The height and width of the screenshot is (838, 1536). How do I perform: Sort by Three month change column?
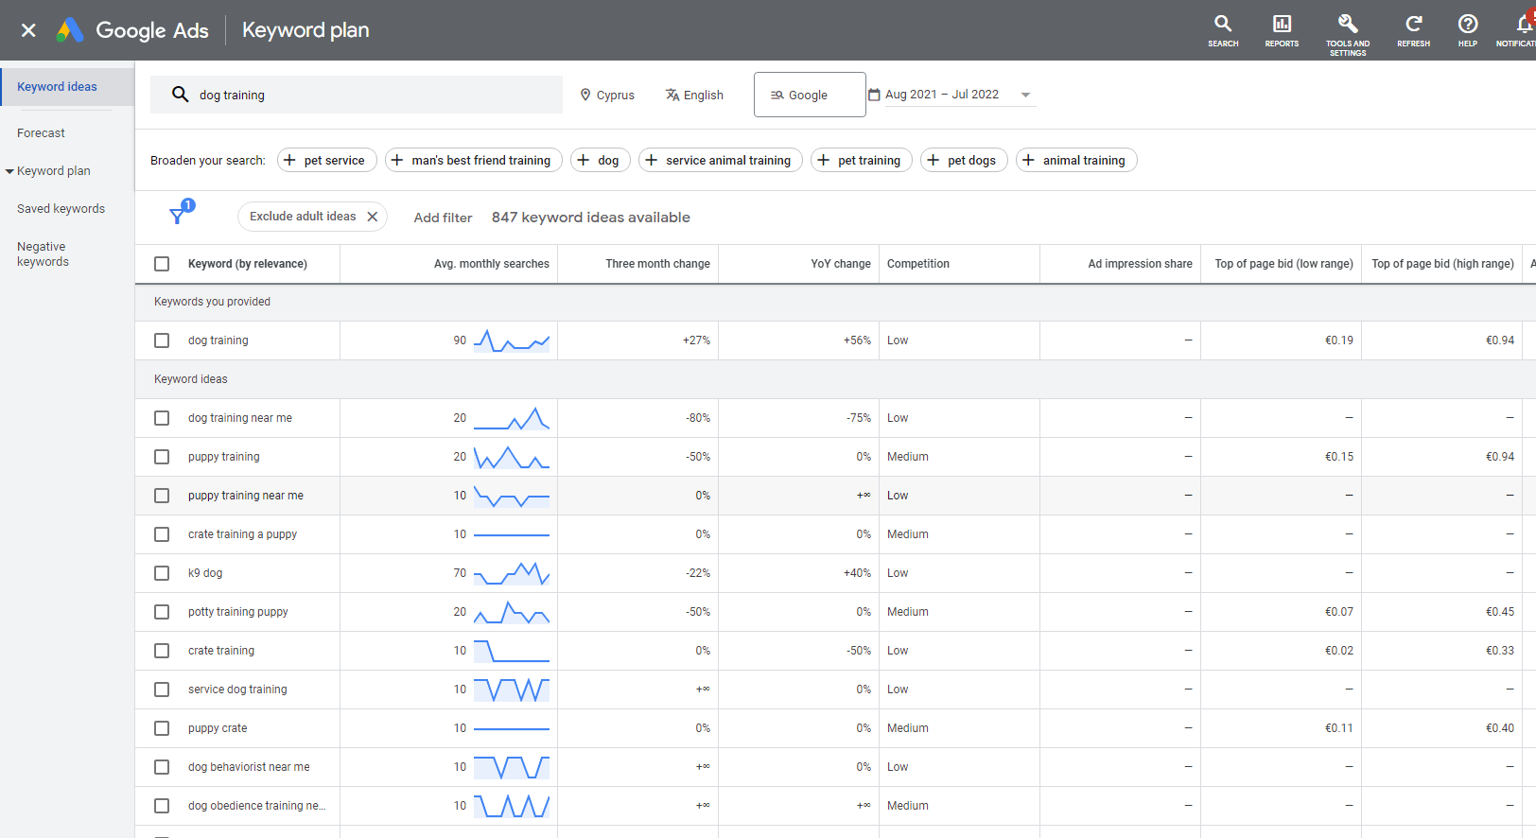pyautogui.click(x=657, y=264)
